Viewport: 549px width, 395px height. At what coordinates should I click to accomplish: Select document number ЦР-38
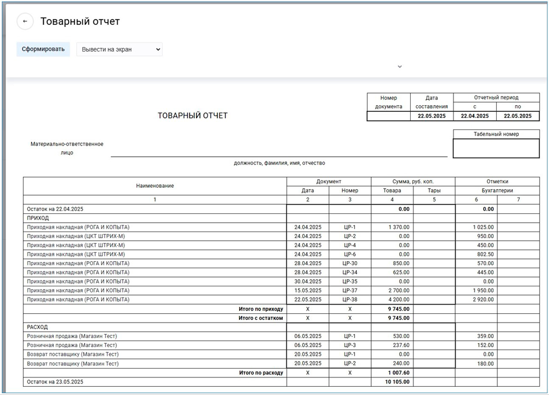point(350,300)
